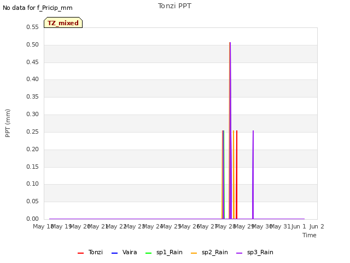This screenshot has width=350, height=263.
Task: Click the 0.25 y-axis tick label
Action: tap(33, 131)
